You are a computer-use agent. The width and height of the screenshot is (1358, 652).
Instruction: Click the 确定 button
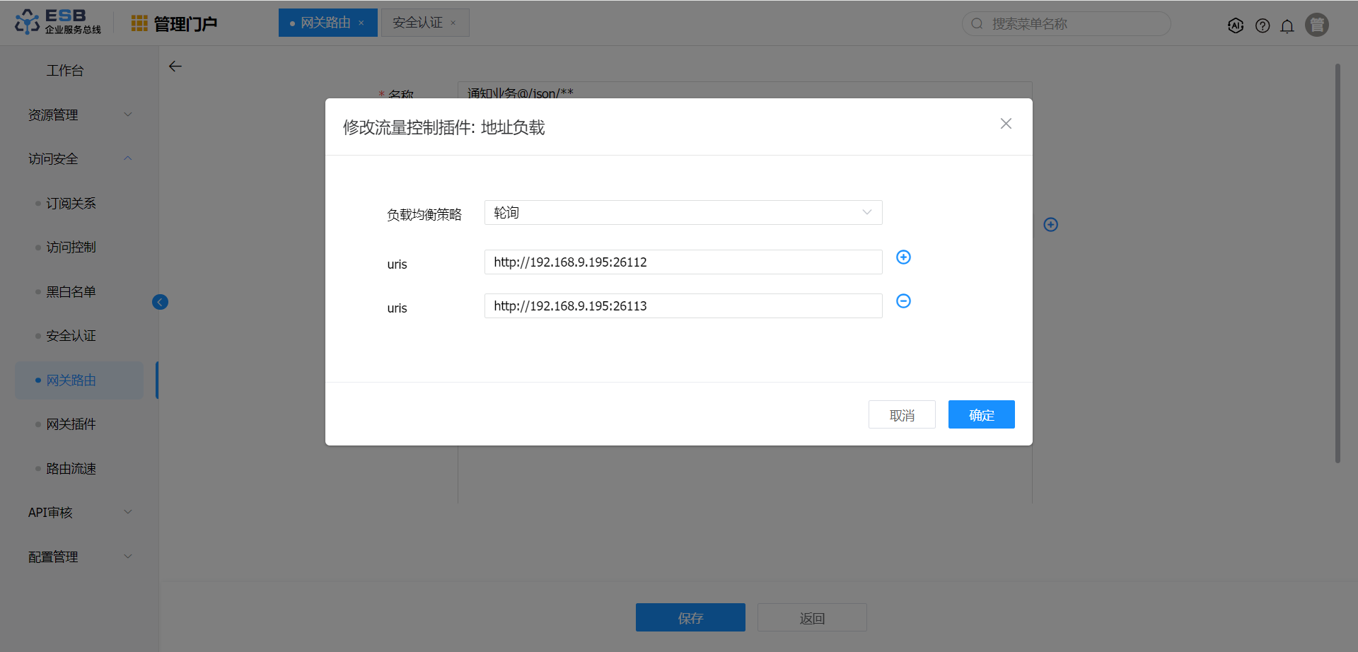click(x=981, y=415)
